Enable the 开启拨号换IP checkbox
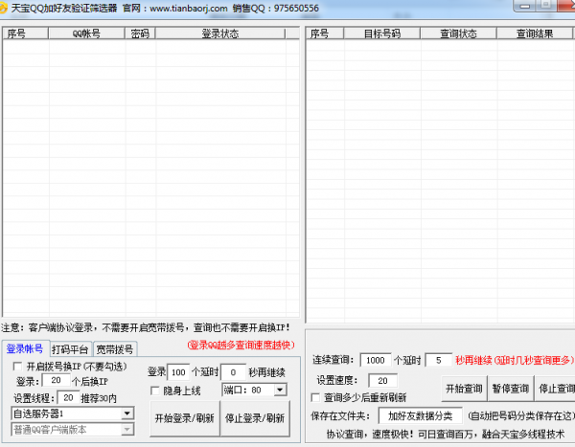This screenshot has height=447, width=575. [17, 367]
